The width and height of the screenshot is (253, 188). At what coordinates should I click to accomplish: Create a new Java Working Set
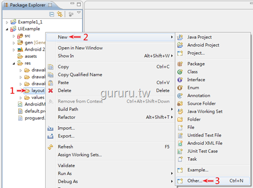tap(213, 111)
